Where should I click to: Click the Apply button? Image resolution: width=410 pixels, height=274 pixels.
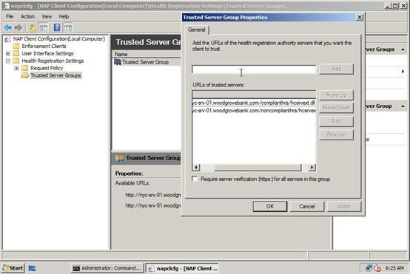pyautogui.click(x=344, y=206)
